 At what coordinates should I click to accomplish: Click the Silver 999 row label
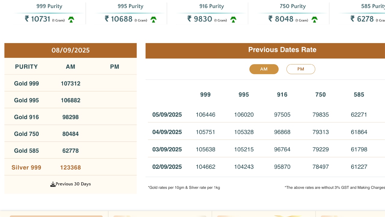pos(26,168)
